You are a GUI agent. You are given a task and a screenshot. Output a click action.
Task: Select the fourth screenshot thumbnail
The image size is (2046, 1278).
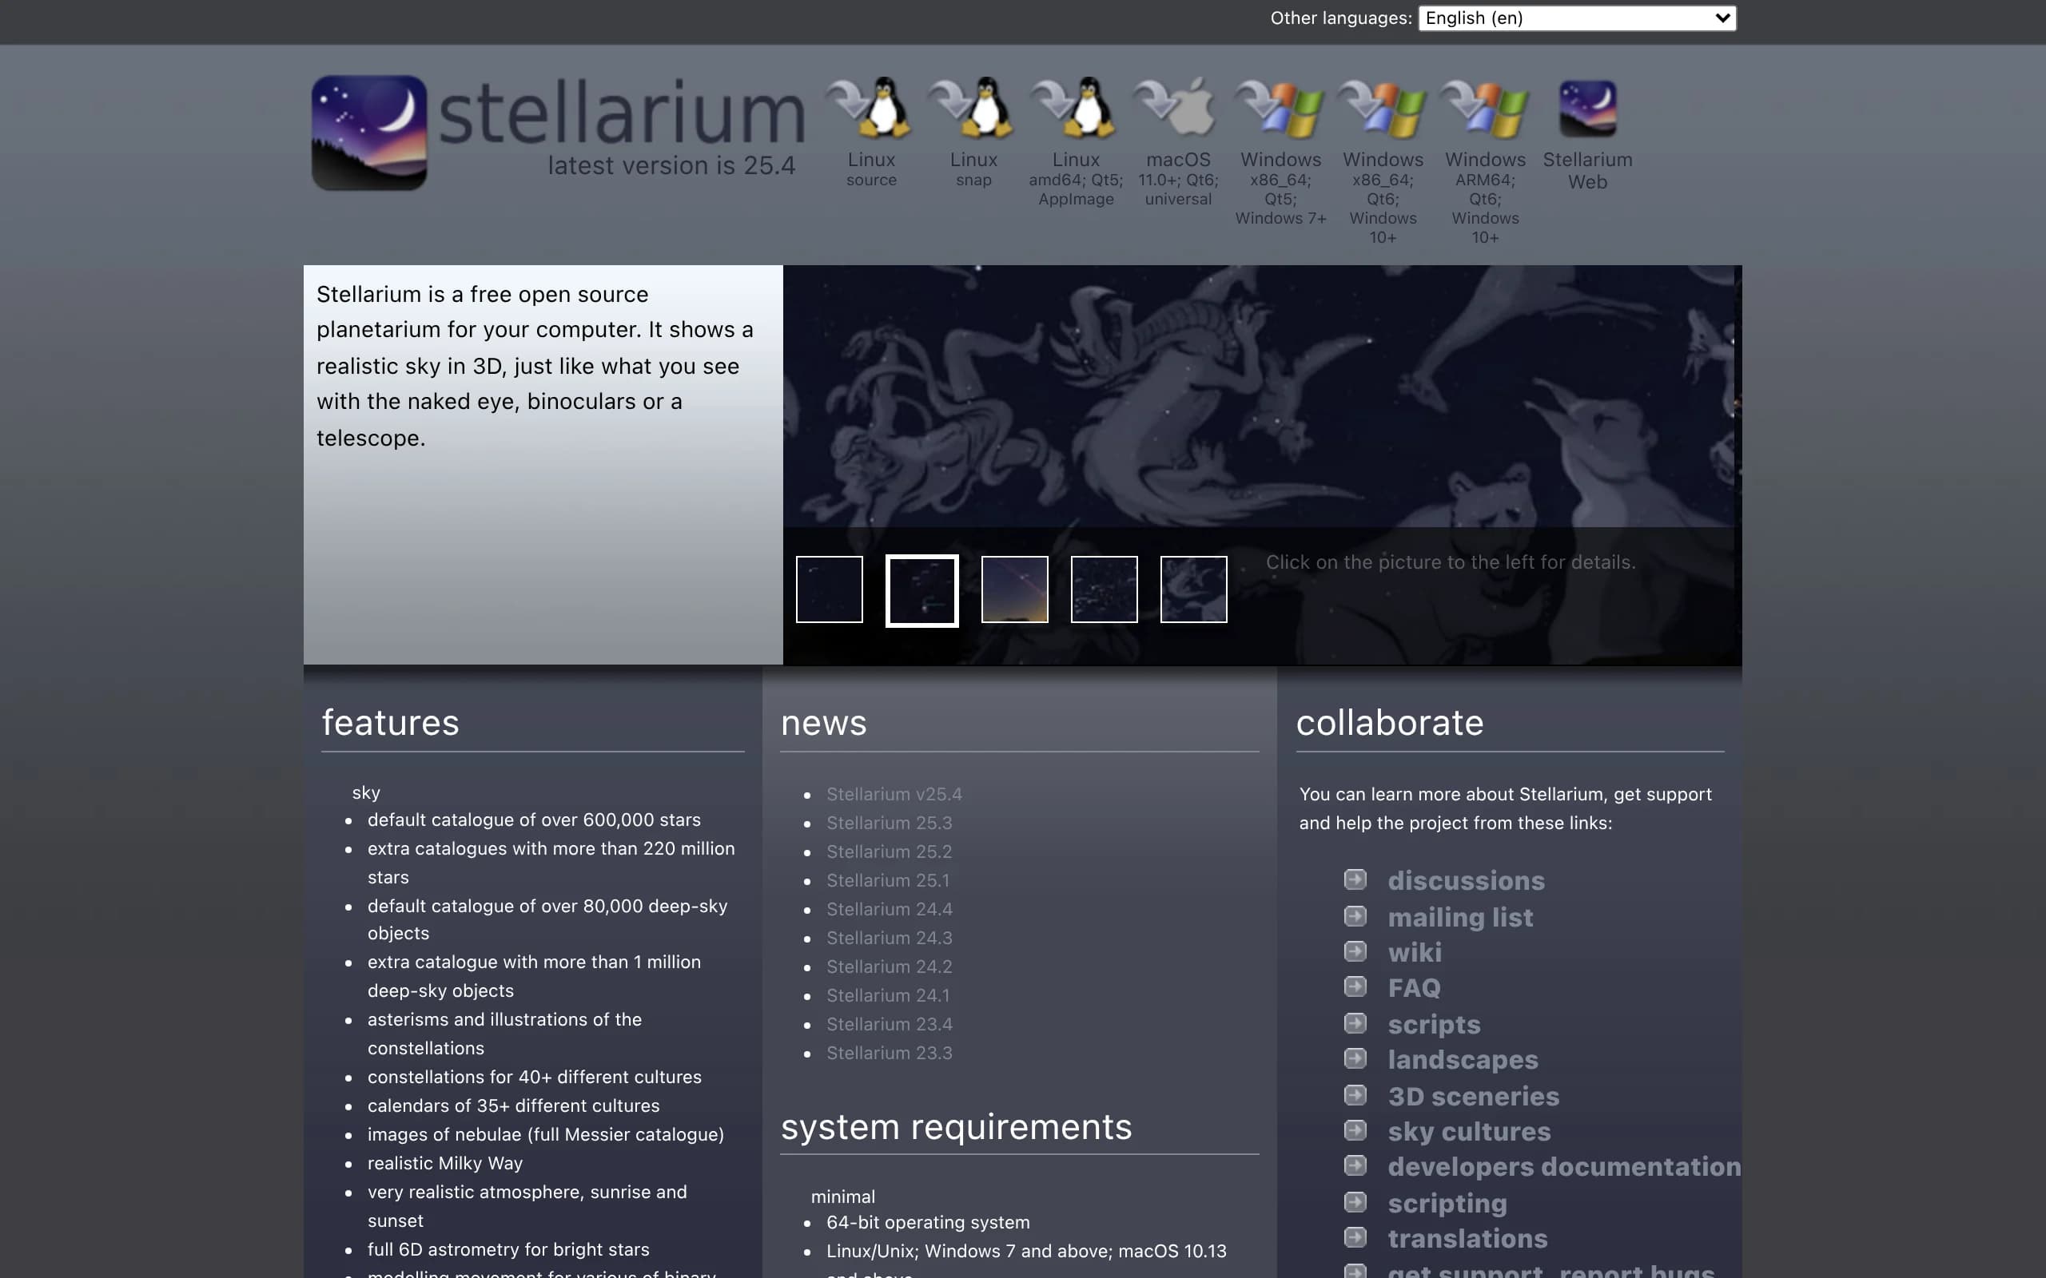click(1105, 589)
